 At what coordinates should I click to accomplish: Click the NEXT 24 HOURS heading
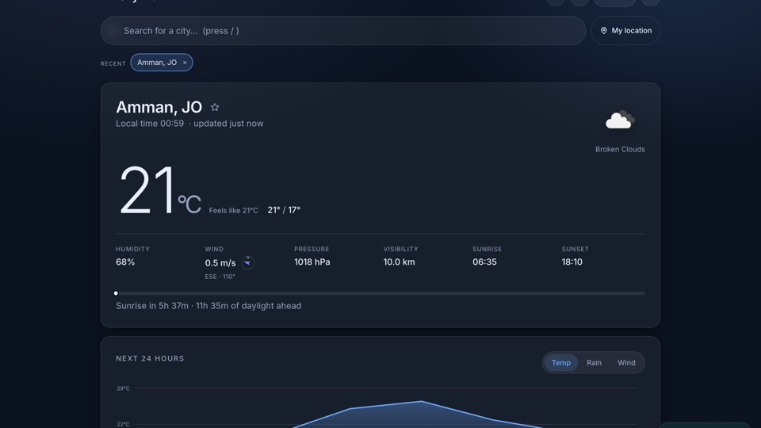150,358
